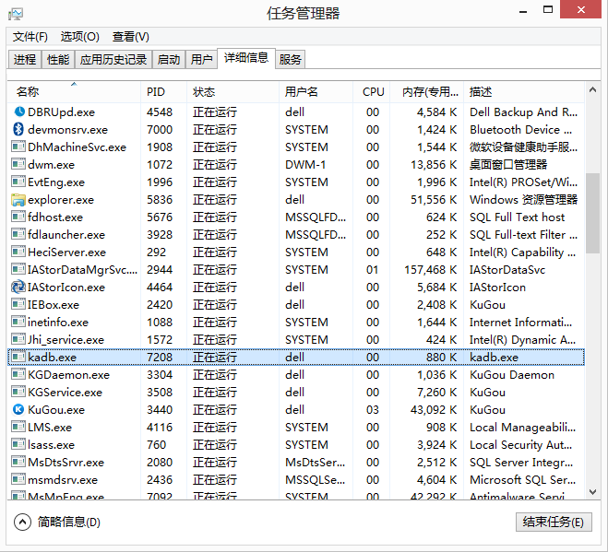Click the HeciServer.exe process icon
This screenshot has height=552, width=608.
18,252
